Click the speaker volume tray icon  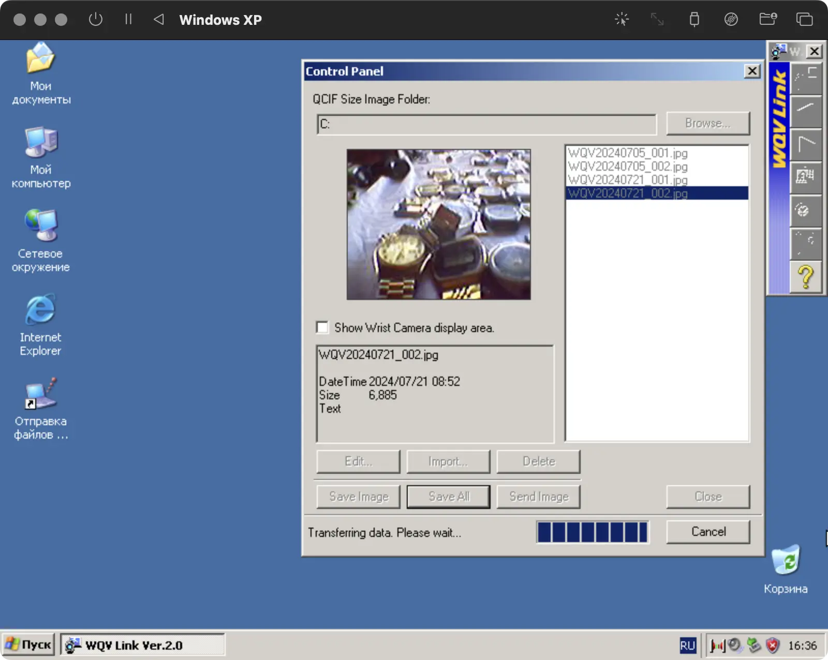coord(734,645)
